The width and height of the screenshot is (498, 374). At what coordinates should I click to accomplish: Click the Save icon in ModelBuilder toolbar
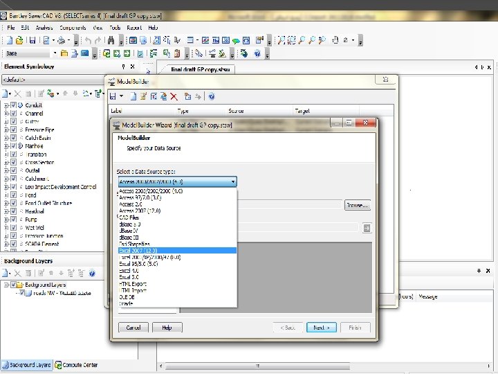[113, 96]
